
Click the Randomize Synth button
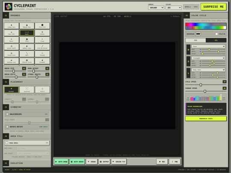pos(206,119)
